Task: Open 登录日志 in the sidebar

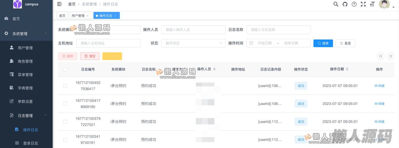Action: pyautogui.click(x=30, y=143)
